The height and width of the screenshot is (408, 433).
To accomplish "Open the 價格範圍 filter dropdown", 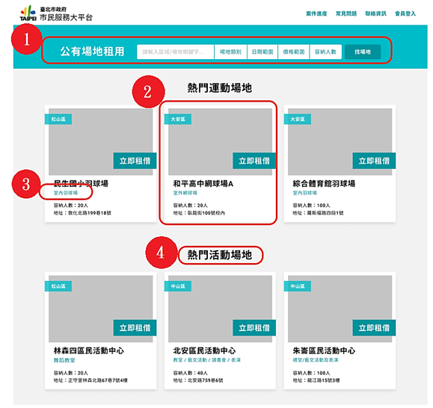I will point(294,52).
